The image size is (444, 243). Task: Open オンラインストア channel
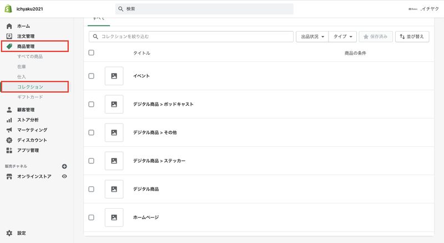pos(34,177)
